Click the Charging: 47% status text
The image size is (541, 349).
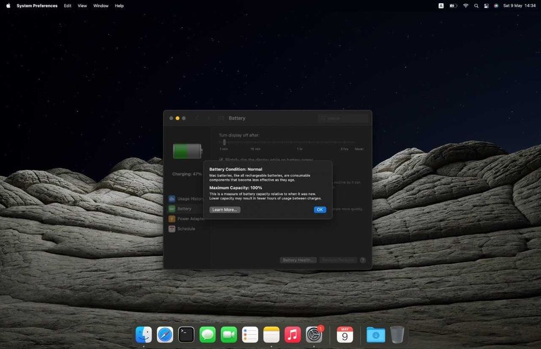click(x=187, y=174)
